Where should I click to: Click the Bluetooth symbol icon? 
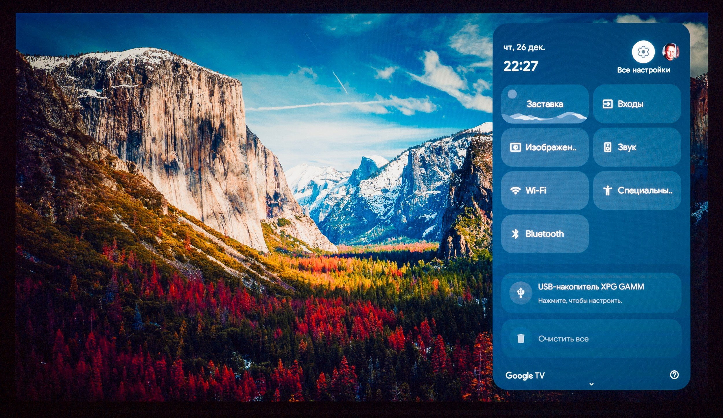point(515,234)
